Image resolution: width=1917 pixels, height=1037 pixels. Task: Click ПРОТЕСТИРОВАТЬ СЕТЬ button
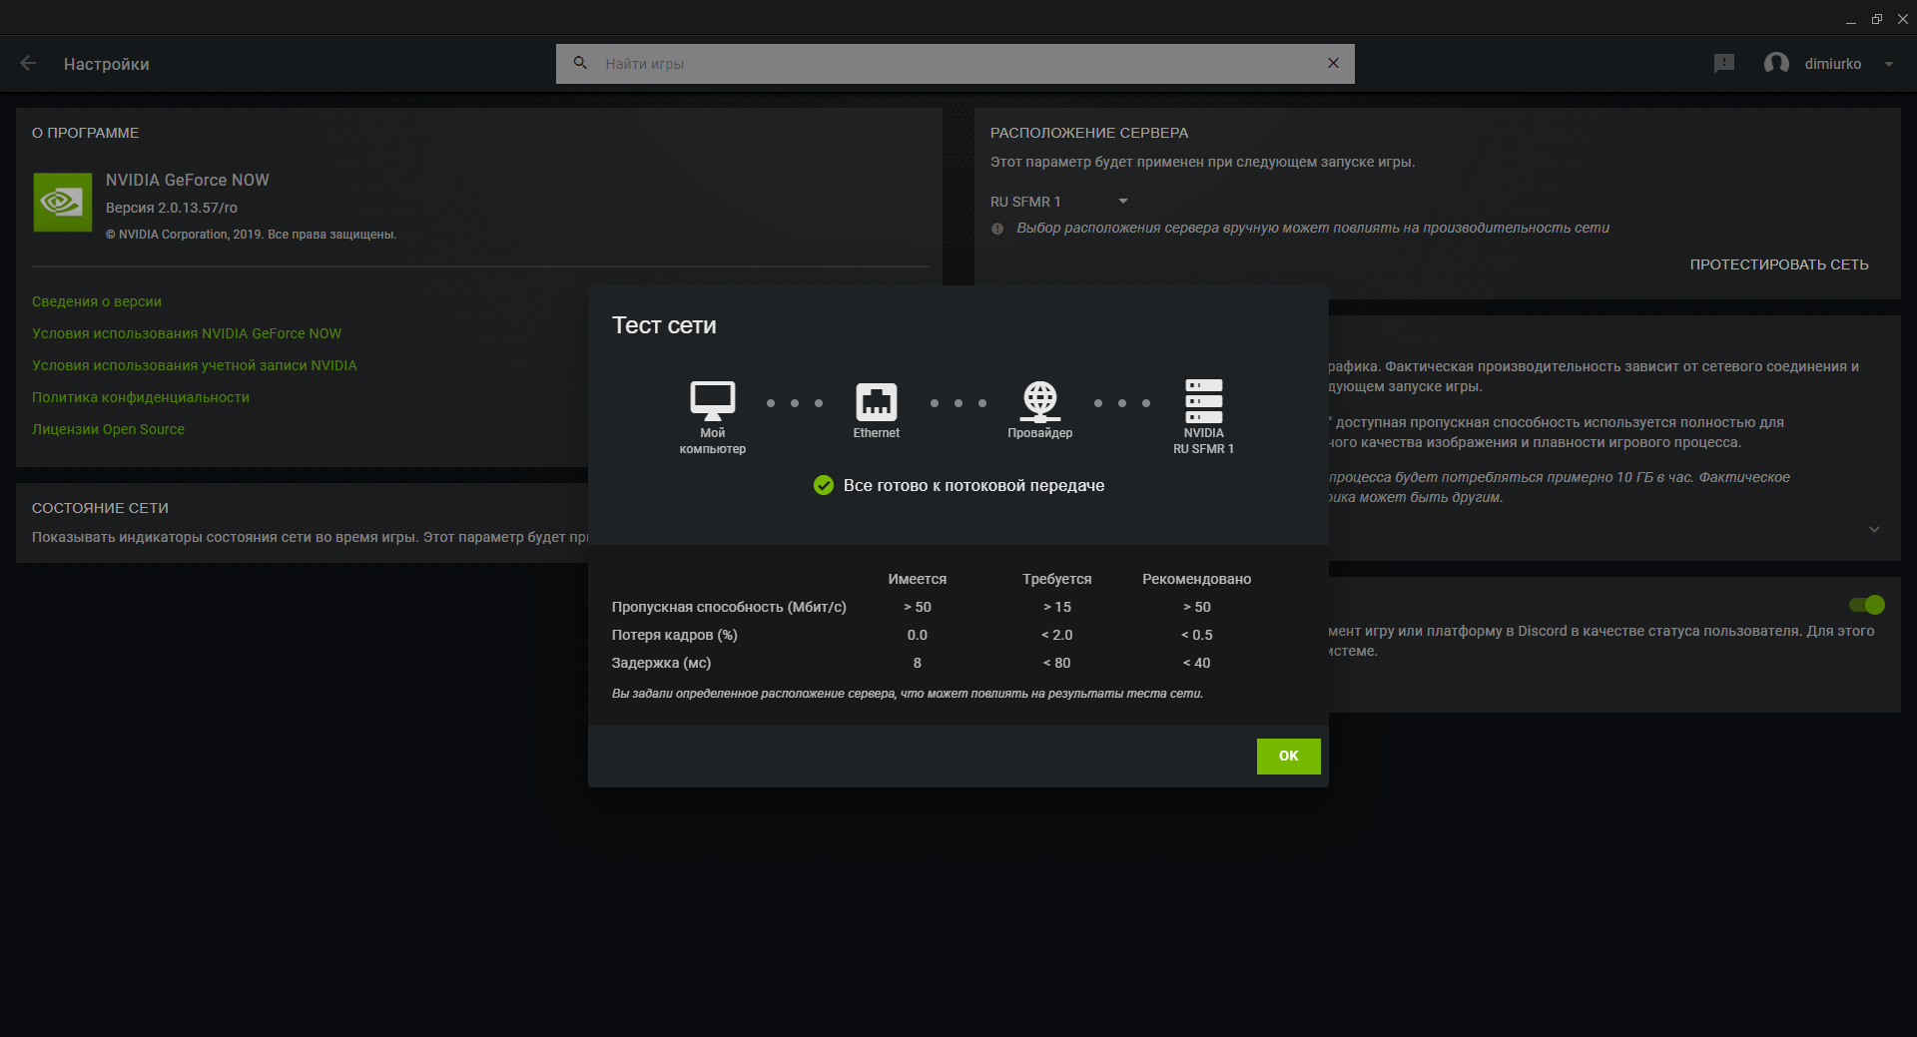pos(1779,264)
